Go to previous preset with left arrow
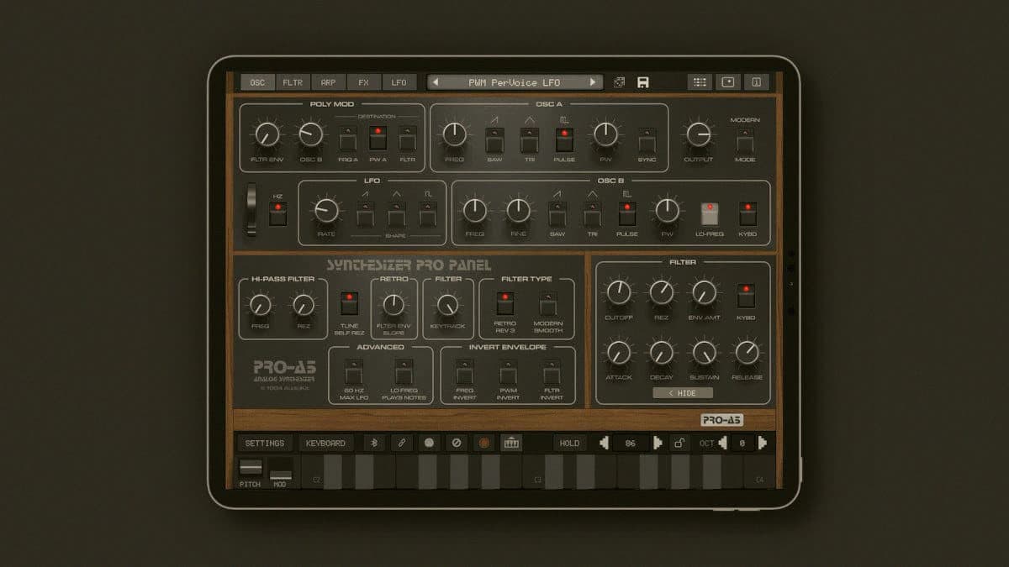This screenshot has width=1009, height=567. 435,82
